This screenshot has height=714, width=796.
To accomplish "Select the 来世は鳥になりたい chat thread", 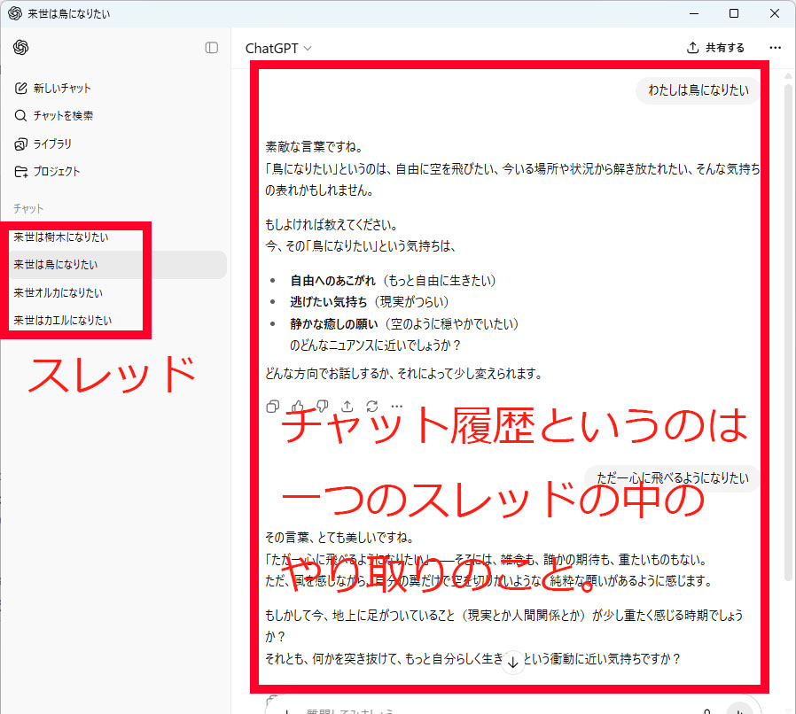I will click(x=55, y=265).
